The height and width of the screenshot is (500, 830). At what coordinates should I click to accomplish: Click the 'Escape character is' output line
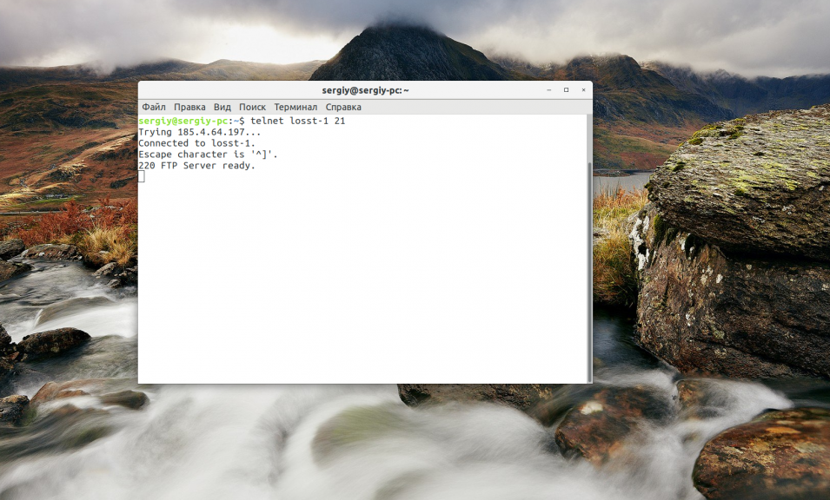point(208,155)
